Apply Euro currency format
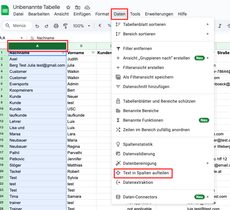230x210 pixels. [x=100, y=26]
